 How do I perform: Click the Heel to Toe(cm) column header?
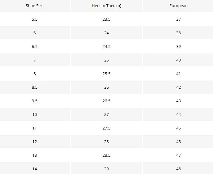tap(106, 6)
